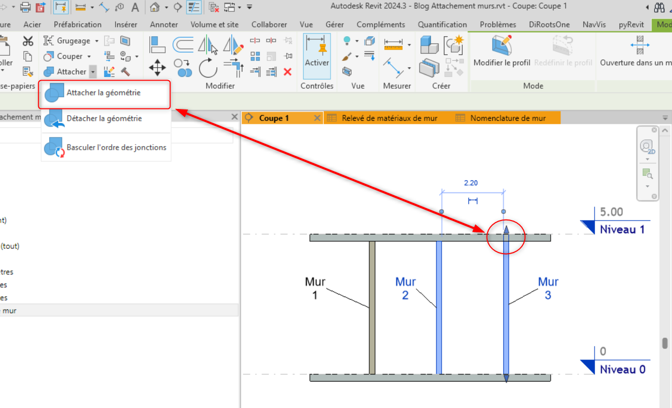Click Zoom Region icon in navigation bar
Screen dimensions: 672x408
[x=647, y=173]
